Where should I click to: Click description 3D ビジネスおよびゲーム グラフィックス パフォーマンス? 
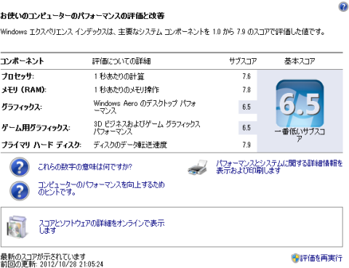tap(147, 128)
